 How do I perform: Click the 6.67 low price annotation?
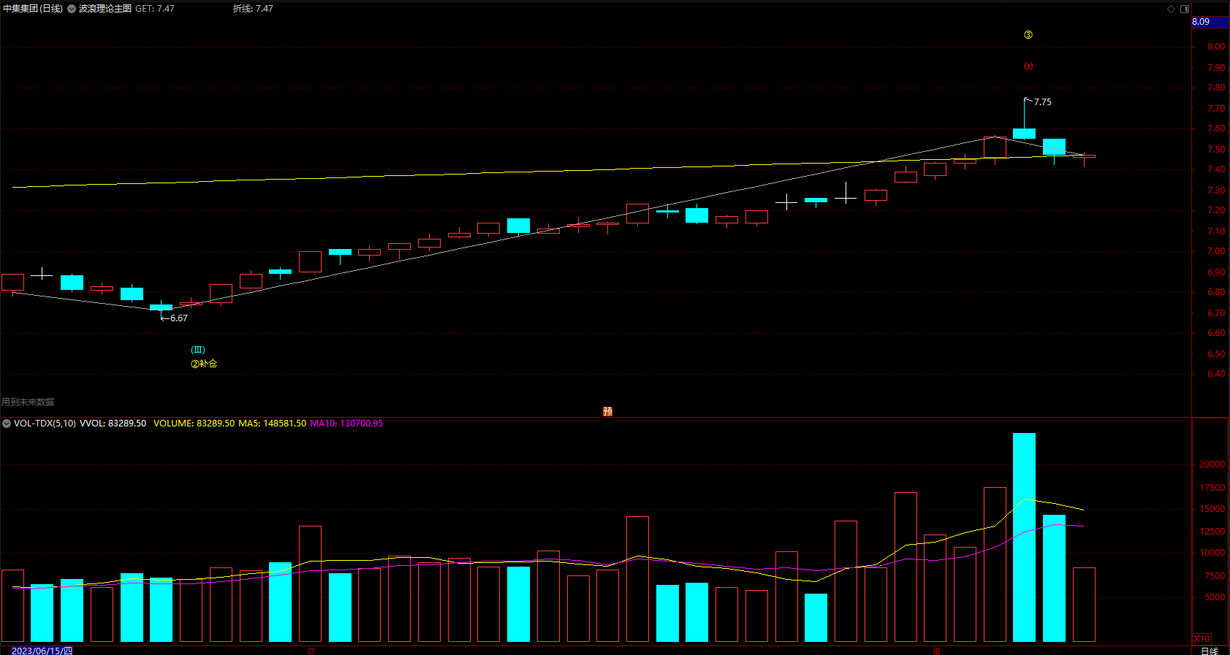point(179,318)
